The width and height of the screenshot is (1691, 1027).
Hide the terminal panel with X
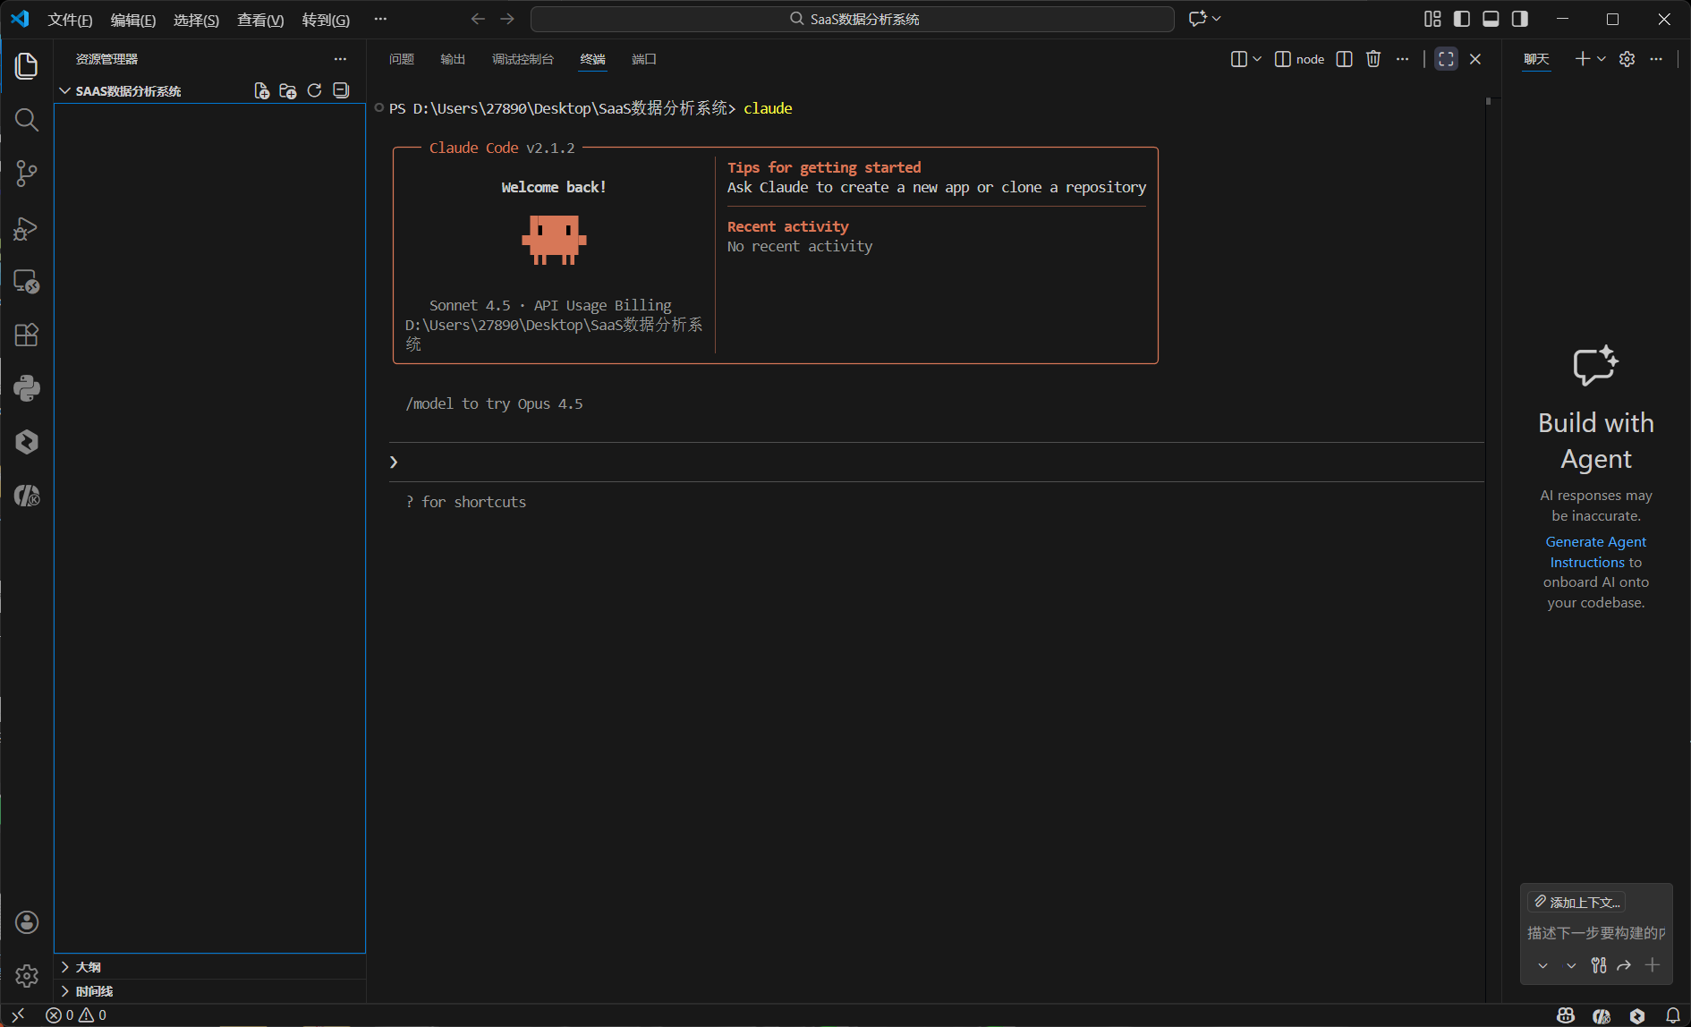tap(1475, 59)
